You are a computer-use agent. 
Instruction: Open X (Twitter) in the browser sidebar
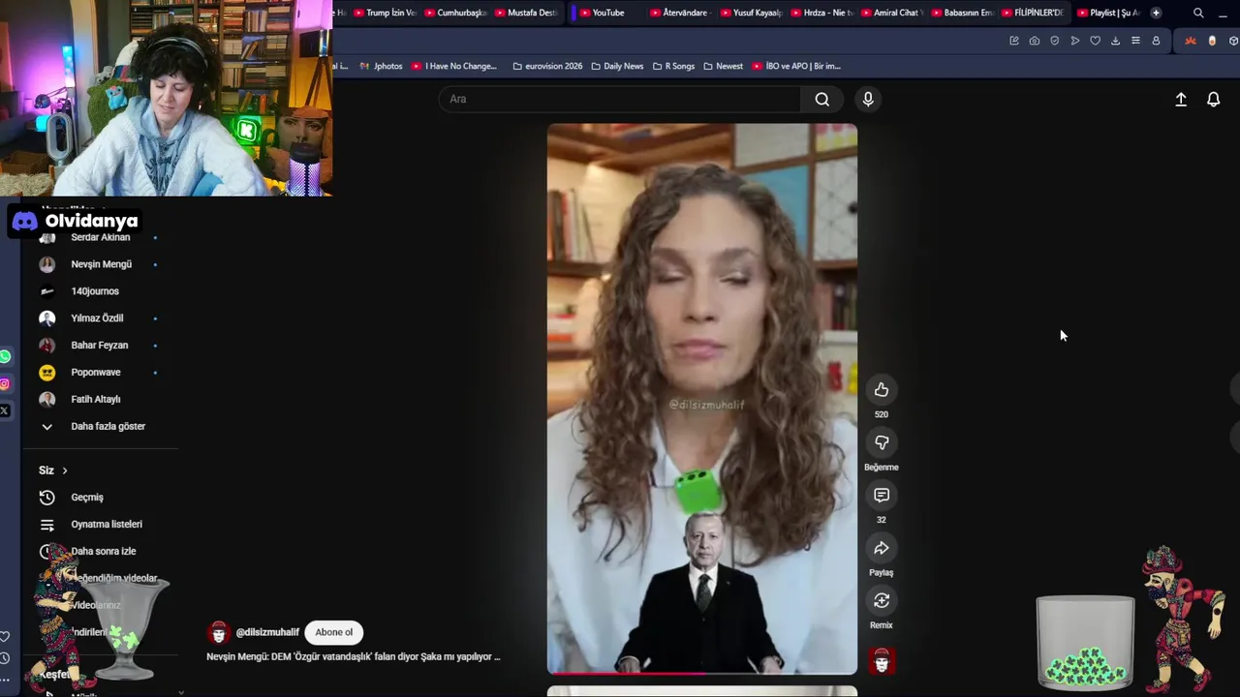[x=5, y=411]
